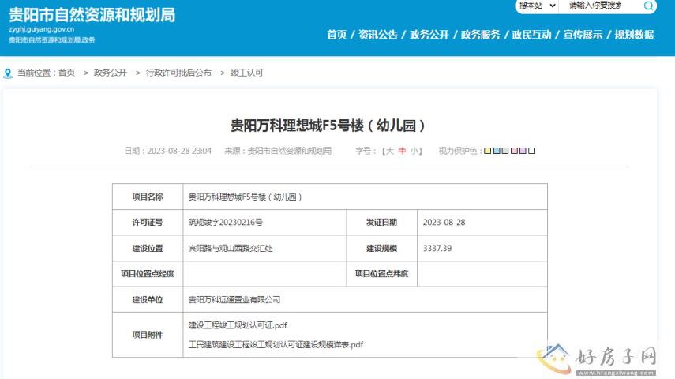Image resolution: width=675 pixels, height=379 pixels.
Task: Click construction scale value 3337.39
Action: [x=437, y=248]
